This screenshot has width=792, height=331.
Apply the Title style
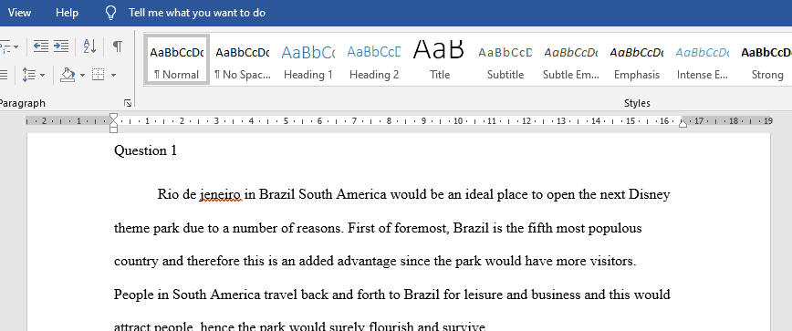pos(440,59)
